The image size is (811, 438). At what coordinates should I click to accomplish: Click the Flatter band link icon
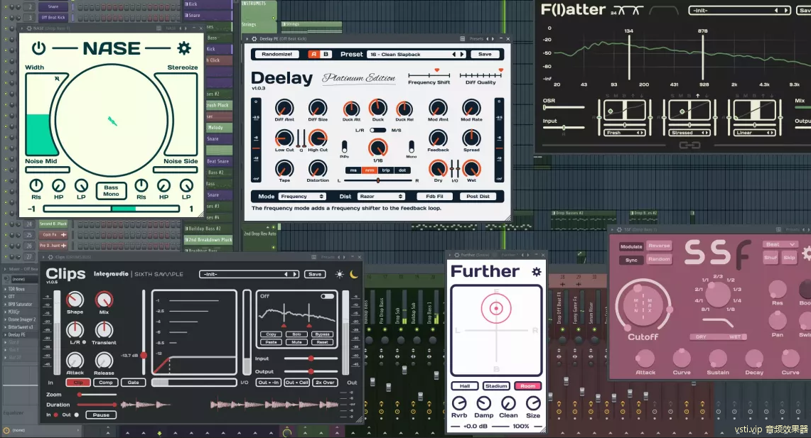click(689, 145)
